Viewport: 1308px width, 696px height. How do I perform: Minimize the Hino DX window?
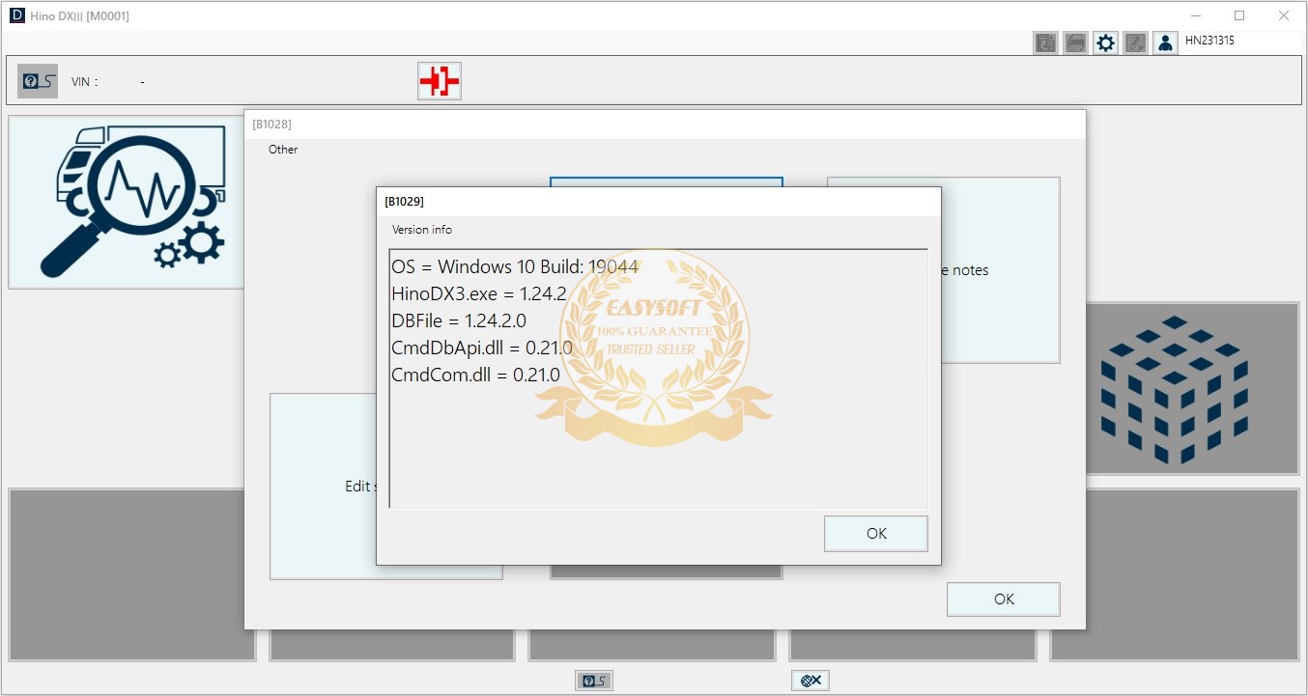tap(1196, 15)
